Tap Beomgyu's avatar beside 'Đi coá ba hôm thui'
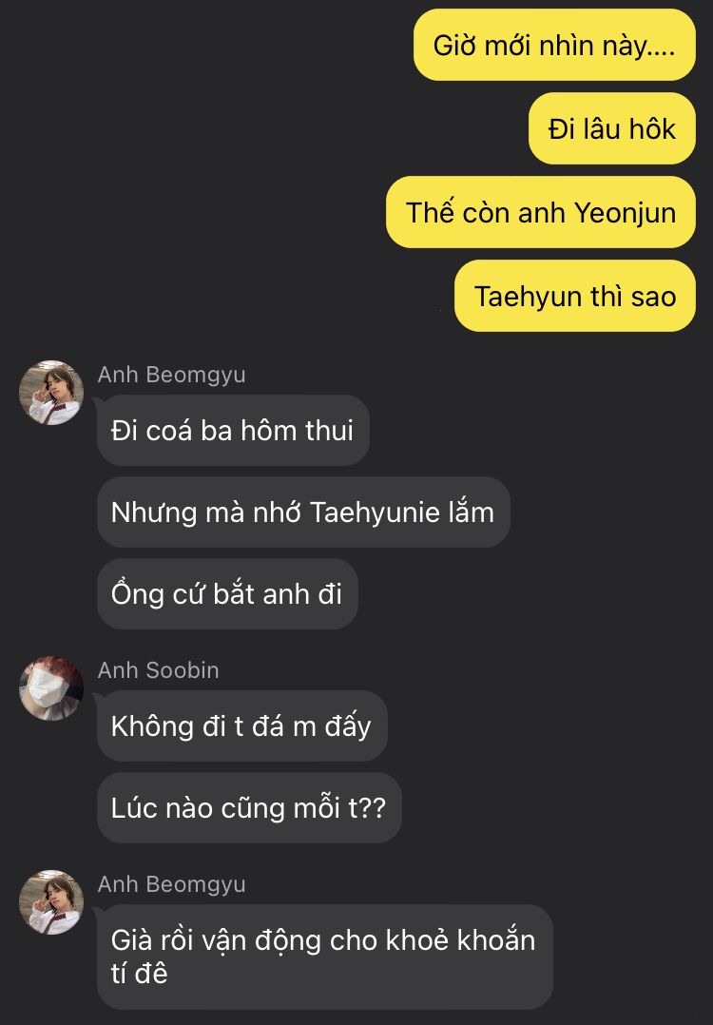Image resolution: width=713 pixels, height=1025 pixels. (51, 393)
